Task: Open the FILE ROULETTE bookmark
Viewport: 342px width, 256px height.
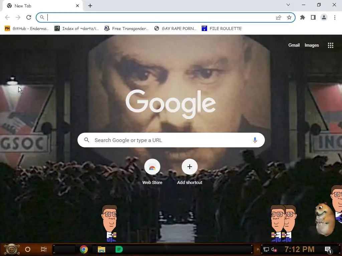Action: pos(222,29)
